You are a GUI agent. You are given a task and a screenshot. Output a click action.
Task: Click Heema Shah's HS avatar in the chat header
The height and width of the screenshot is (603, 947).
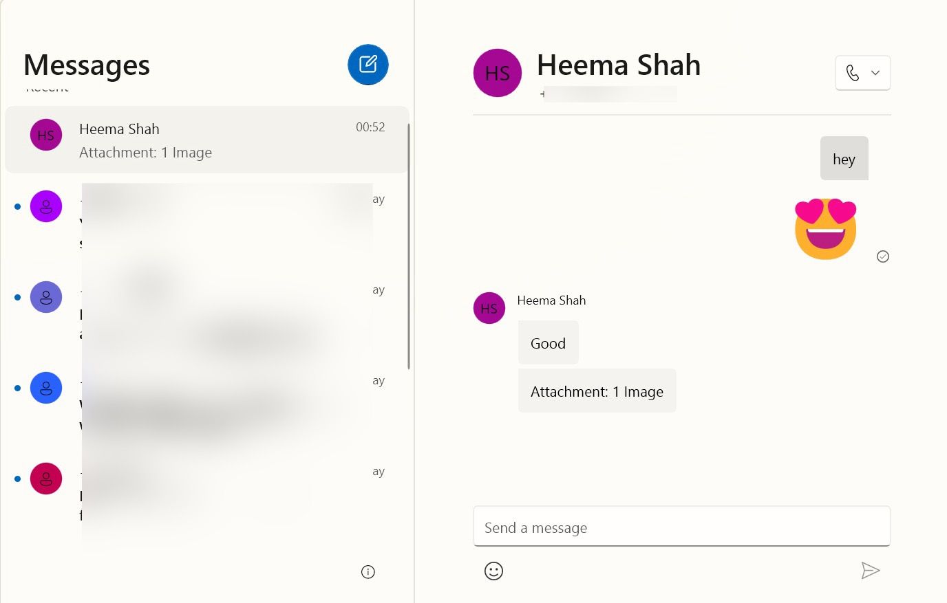(x=497, y=73)
